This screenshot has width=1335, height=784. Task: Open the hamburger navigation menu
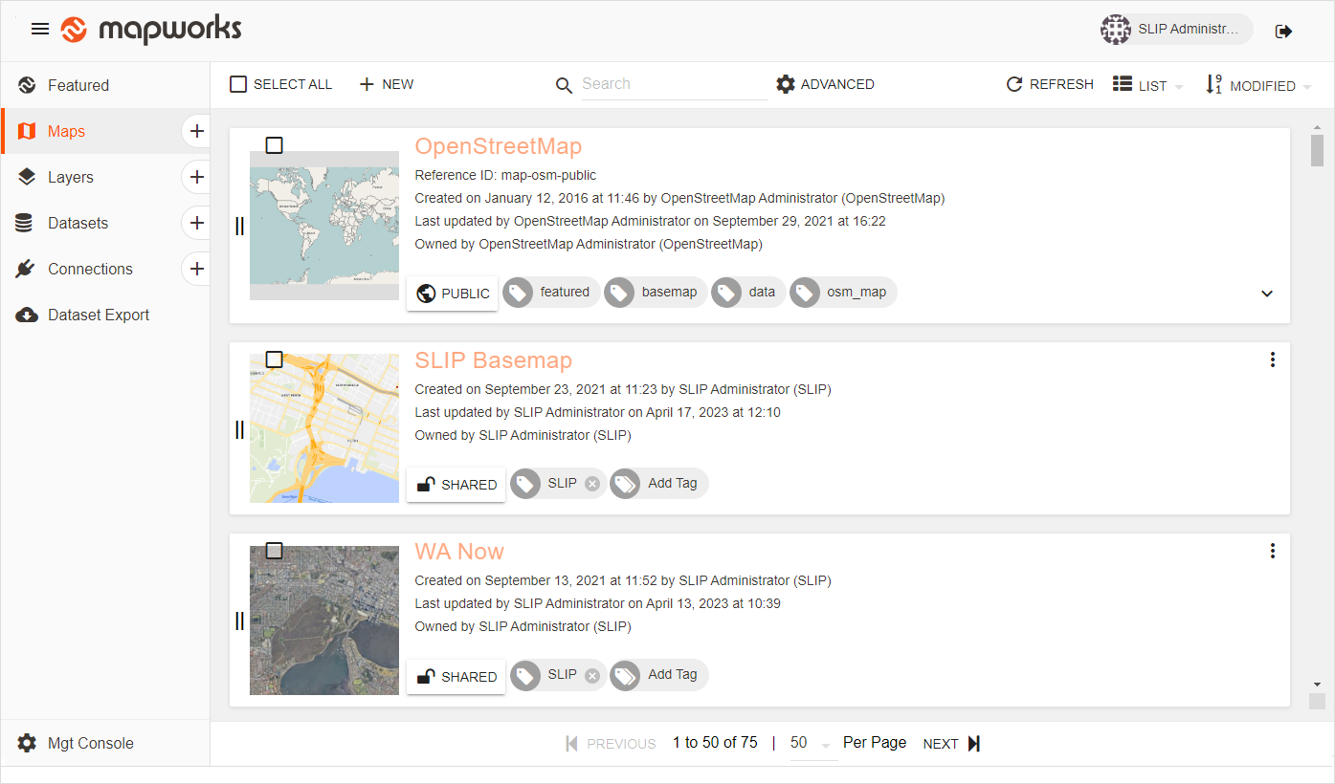(x=40, y=30)
